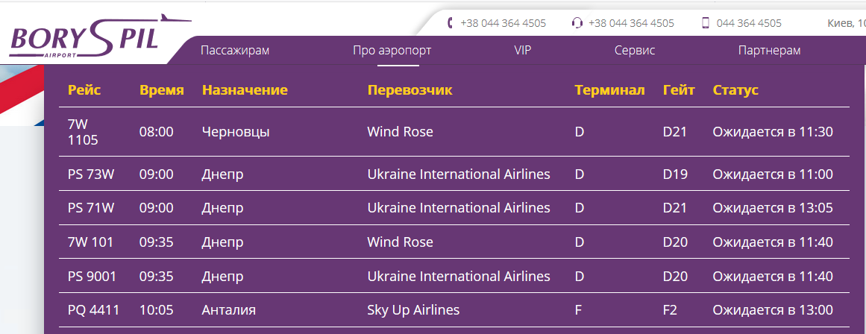
Task: Click the Boryspil Airport logo
Action: [x=99, y=36]
